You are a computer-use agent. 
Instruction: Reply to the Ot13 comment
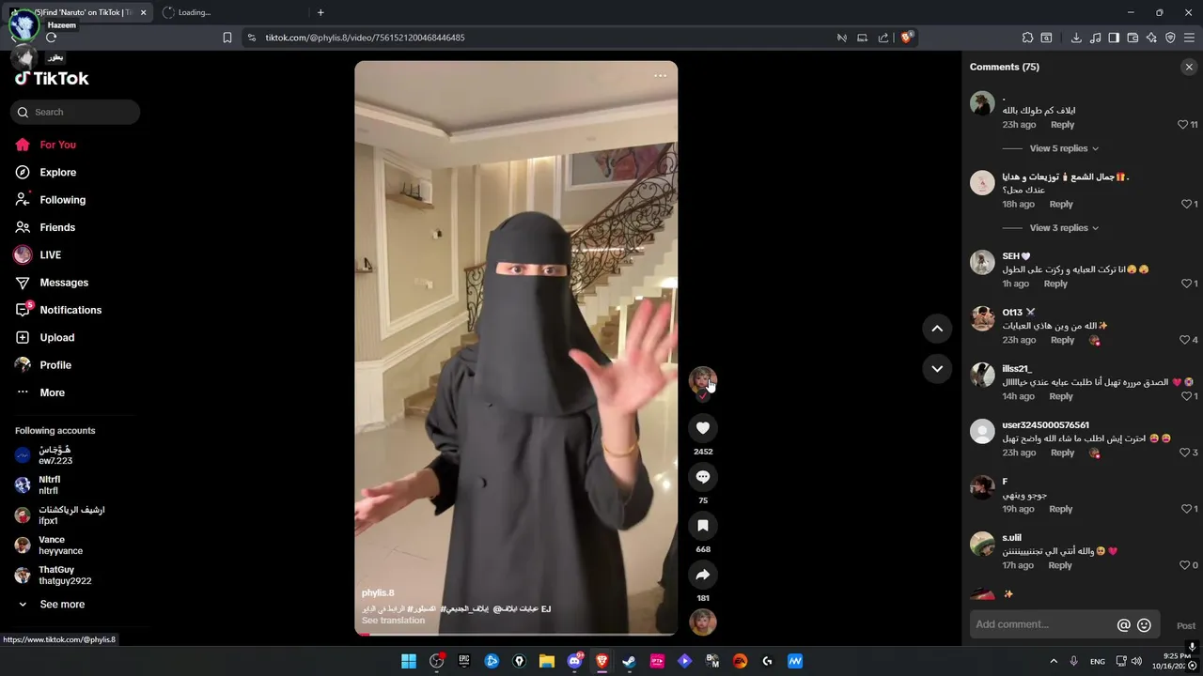1062,340
